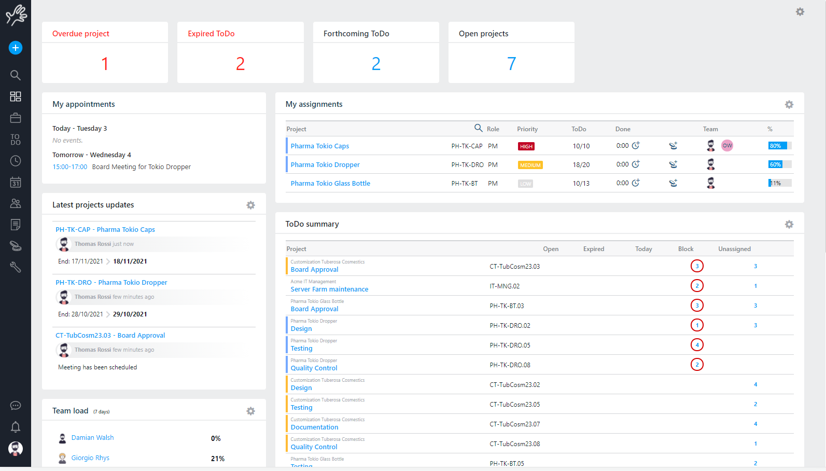The width and height of the screenshot is (826, 471).
Task: Open the calendar icon in sidebar
Action: coord(16,182)
